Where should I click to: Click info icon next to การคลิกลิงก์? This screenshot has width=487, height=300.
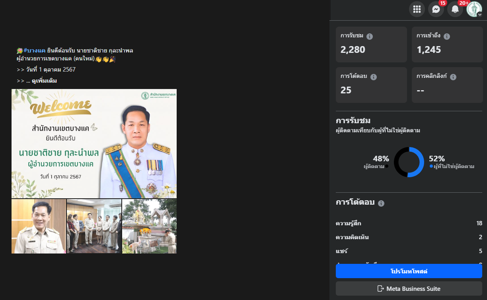(x=453, y=77)
